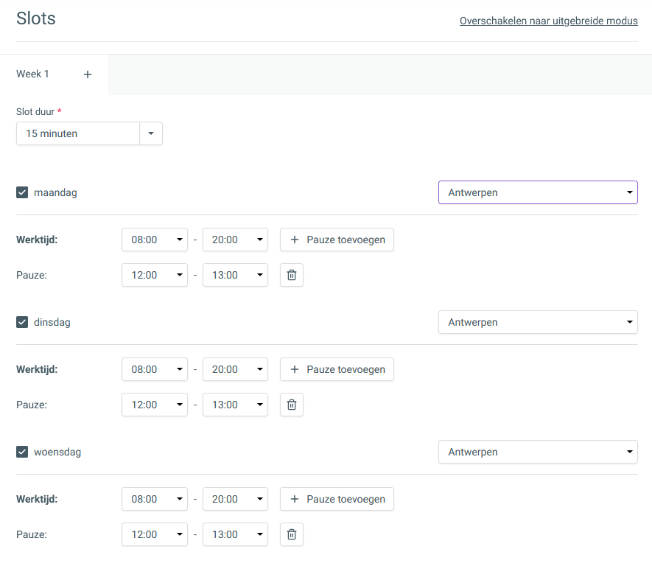Viewport: 652px width, 566px height.
Task: Select the Week 1 tab
Action: [x=32, y=74]
